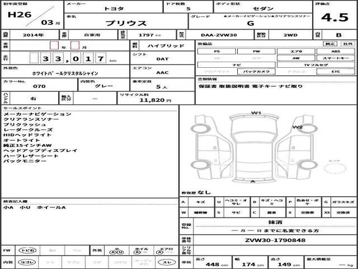Click the スマートキー equipment box
The height and width of the screenshot is (269, 358).
coord(336,58)
